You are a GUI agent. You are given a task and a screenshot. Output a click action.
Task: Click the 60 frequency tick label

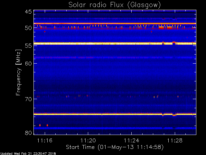point(28,63)
